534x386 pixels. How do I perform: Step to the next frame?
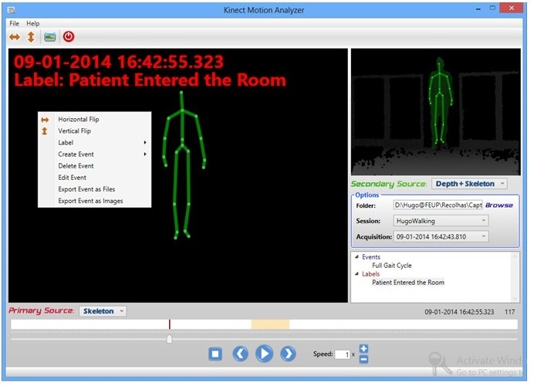(288, 354)
